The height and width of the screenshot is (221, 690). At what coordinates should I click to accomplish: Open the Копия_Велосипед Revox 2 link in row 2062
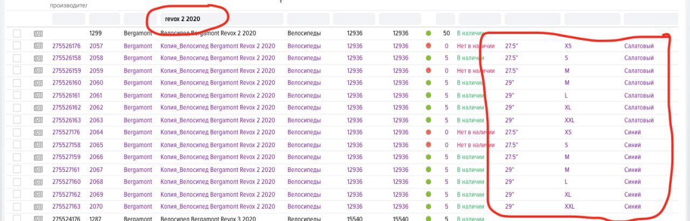(218, 108)
